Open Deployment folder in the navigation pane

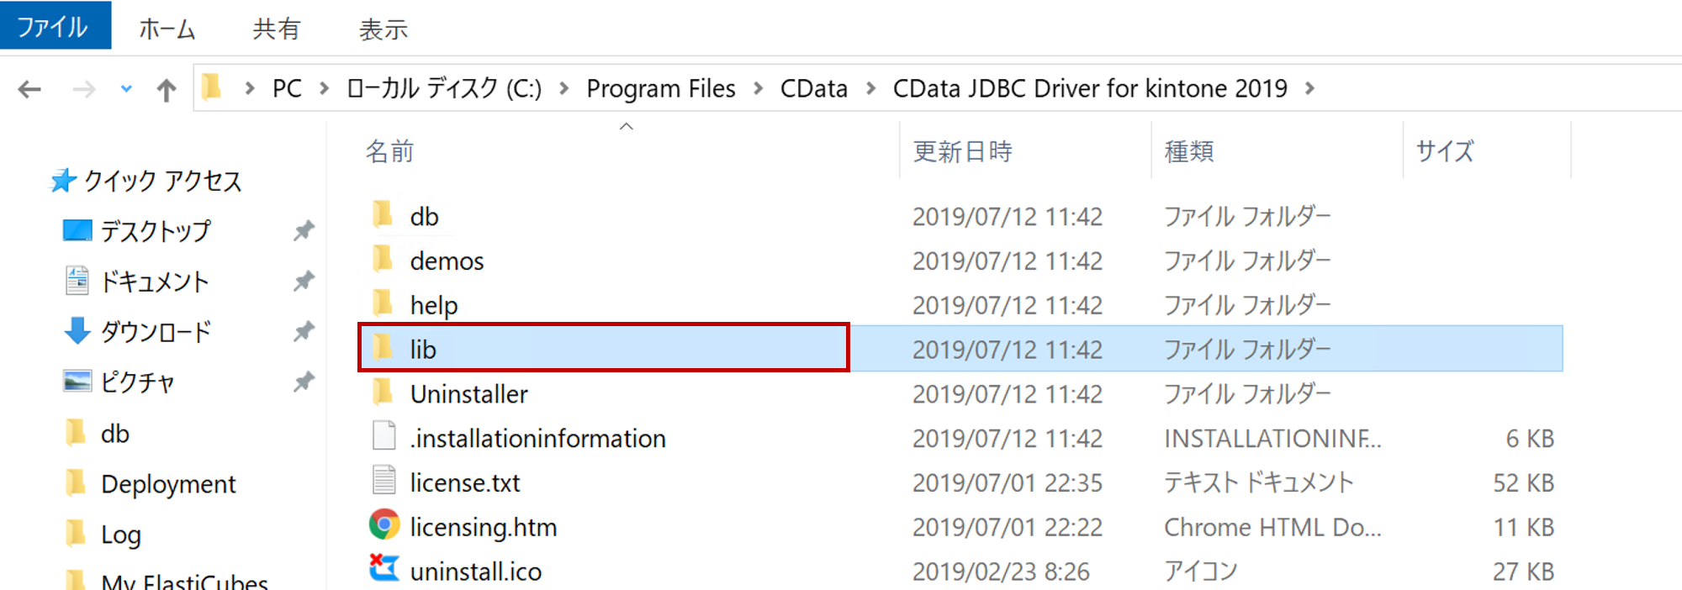click(x=168, y=484)
